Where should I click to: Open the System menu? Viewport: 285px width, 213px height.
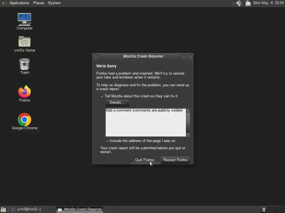pos(54,3)
